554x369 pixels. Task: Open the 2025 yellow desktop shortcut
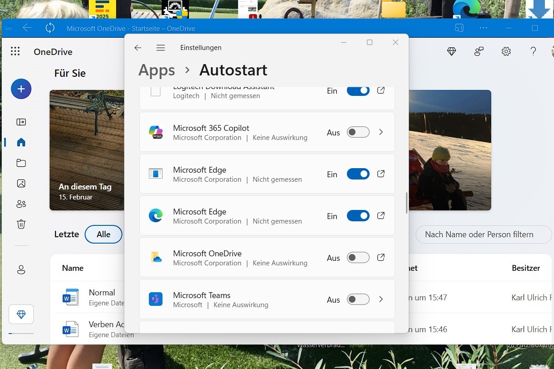click(x=102, y=9)
